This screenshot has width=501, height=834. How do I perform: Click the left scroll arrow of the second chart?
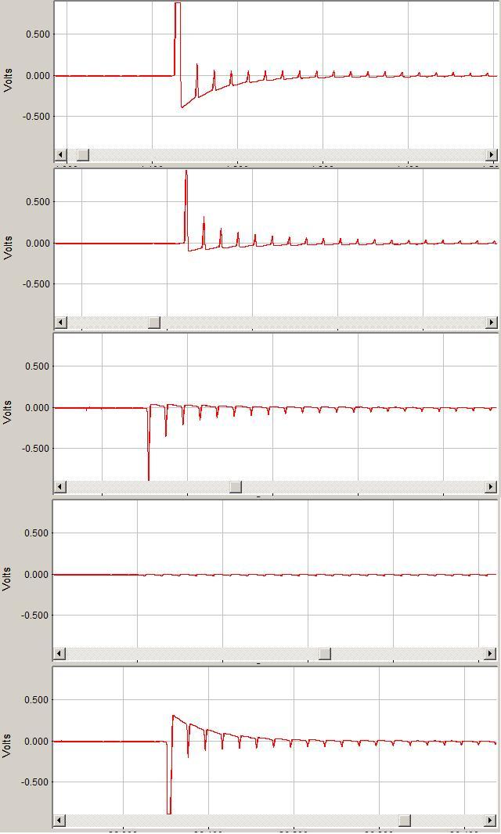60,323
